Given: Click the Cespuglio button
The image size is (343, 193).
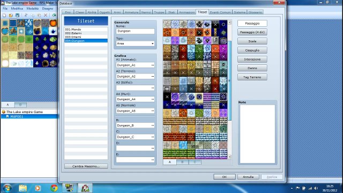Looking at the screenshot, I should pyautogui.click(x=252, y=50).
